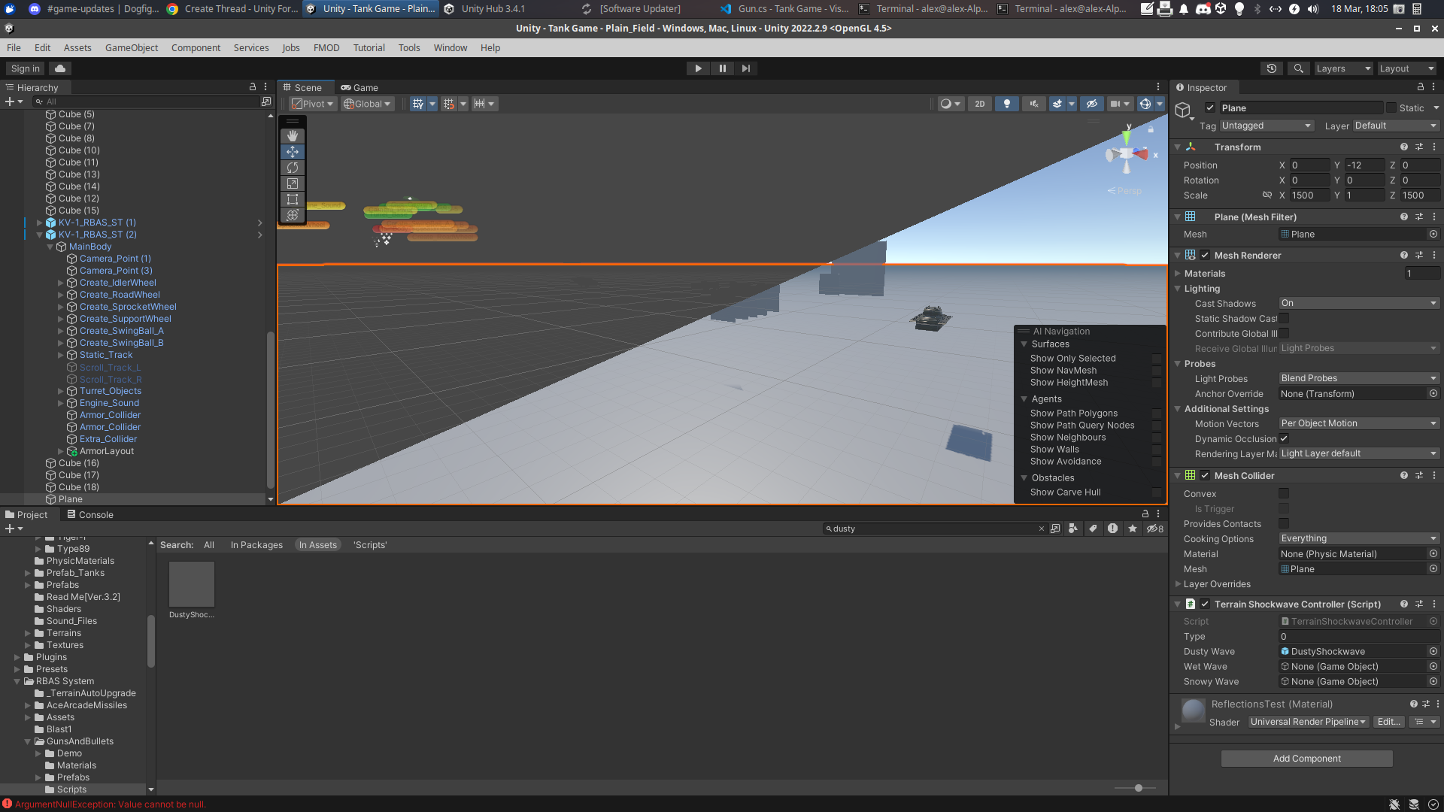This screenshot has height=812, width=1444.
Task: Toggle the Static checkbox
Action: (x=1391, y=108)
